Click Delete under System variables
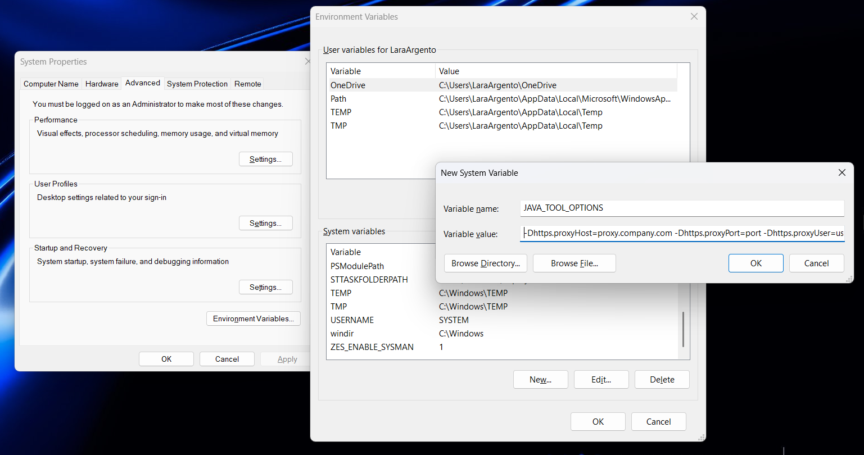 point(662,380)
